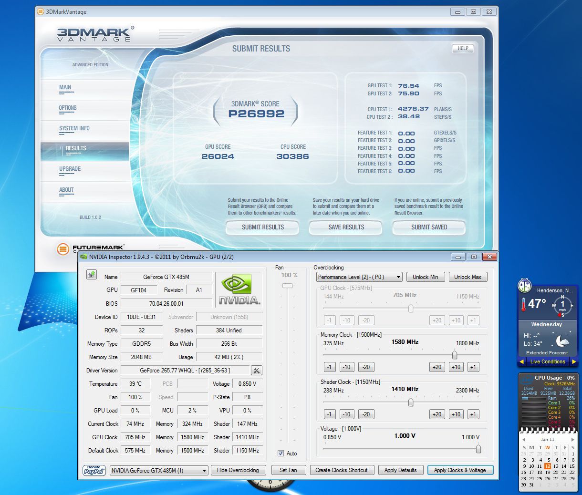Click Unlock Min button
This screenshot has height=495, width=582.
click(x=426, y=277)
